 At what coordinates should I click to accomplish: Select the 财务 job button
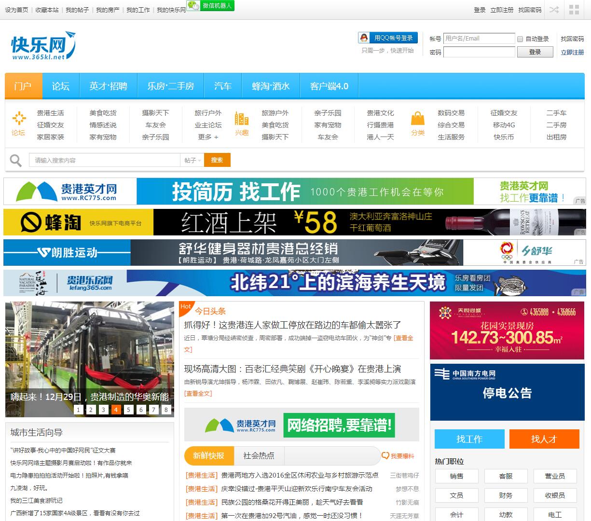pos(506,495)
